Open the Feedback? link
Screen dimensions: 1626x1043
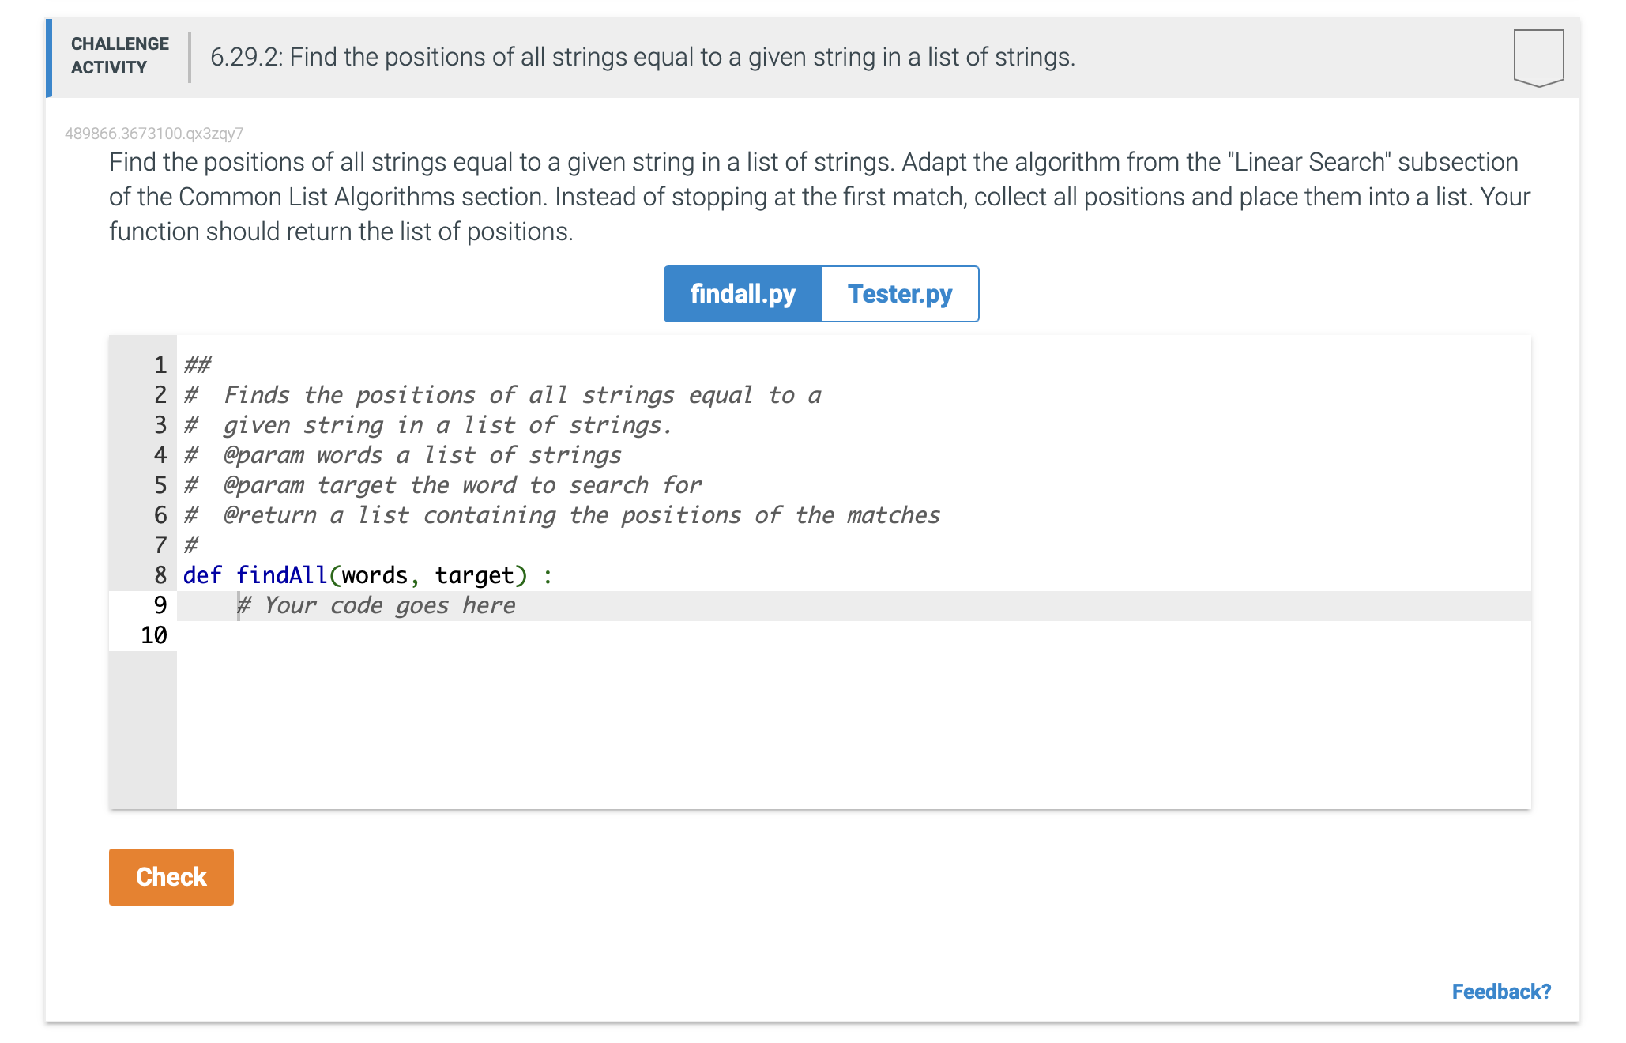[1501, 992]
